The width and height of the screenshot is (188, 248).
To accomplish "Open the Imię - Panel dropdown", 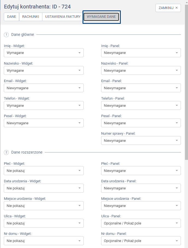I will pyautogui.click(x=141, y=53).
